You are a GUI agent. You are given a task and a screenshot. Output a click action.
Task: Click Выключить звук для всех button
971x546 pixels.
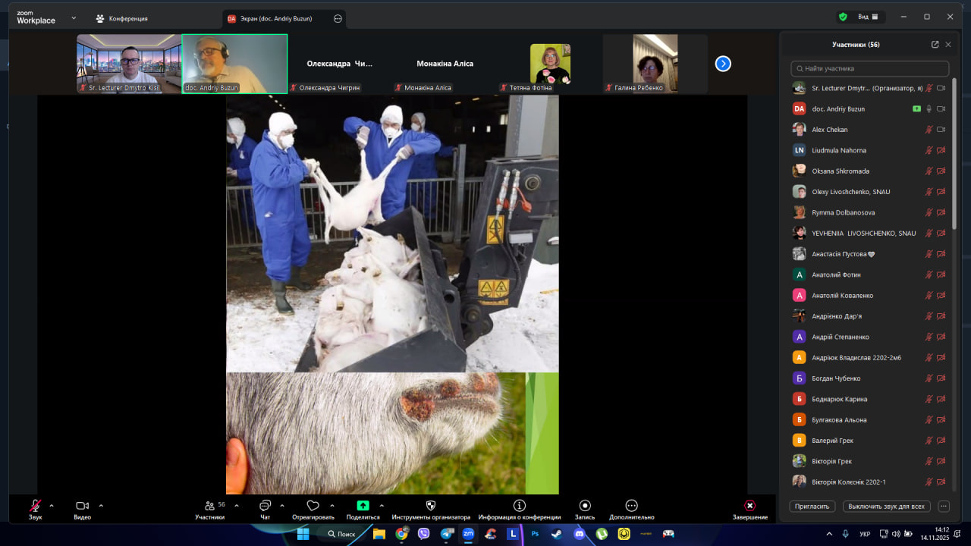coord(886,506)
